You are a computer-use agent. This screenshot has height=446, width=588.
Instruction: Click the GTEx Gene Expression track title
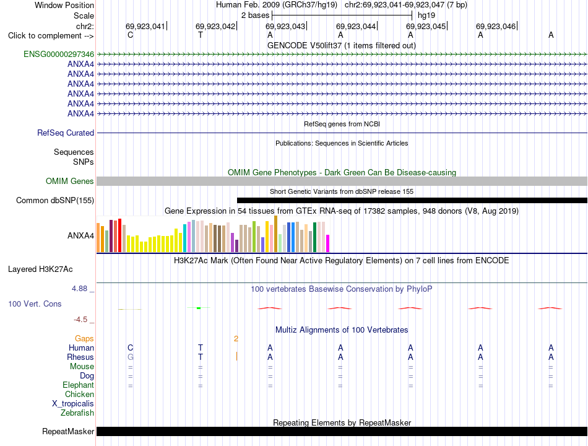coord(342,211)
